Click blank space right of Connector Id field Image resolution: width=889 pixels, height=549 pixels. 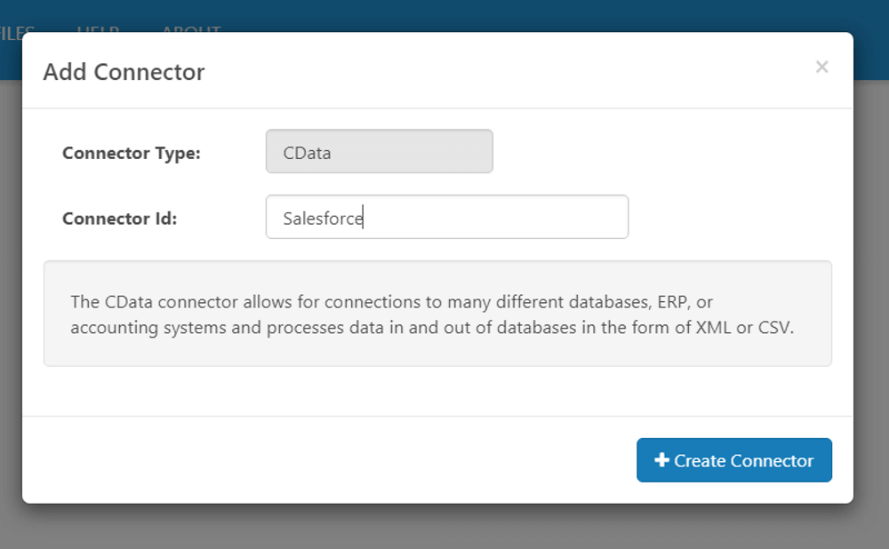(x=729, y=218)
